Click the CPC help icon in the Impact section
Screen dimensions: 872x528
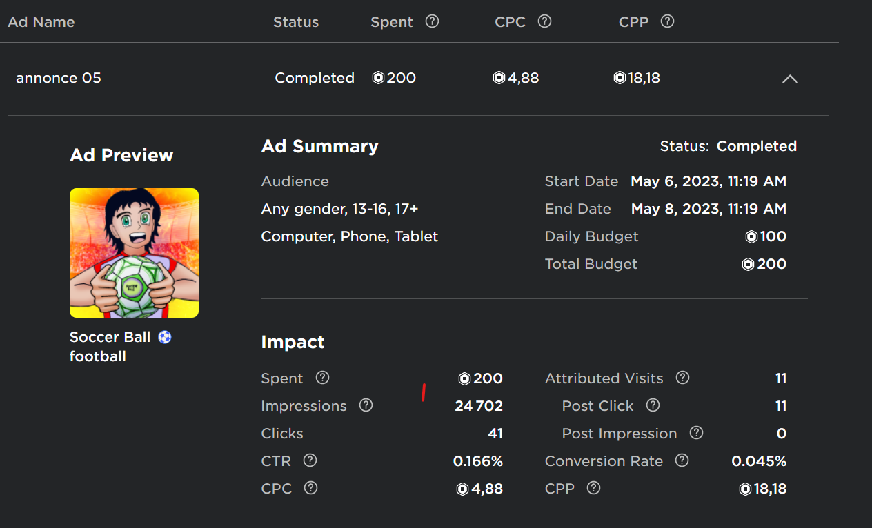pyautogui.click(x=310, y=488)
